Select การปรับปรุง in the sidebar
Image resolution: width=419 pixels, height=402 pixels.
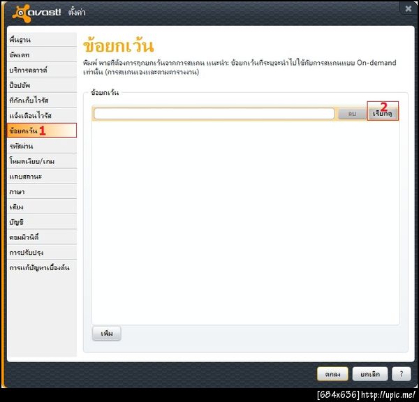pyautogui.click(x=42, y=253)
